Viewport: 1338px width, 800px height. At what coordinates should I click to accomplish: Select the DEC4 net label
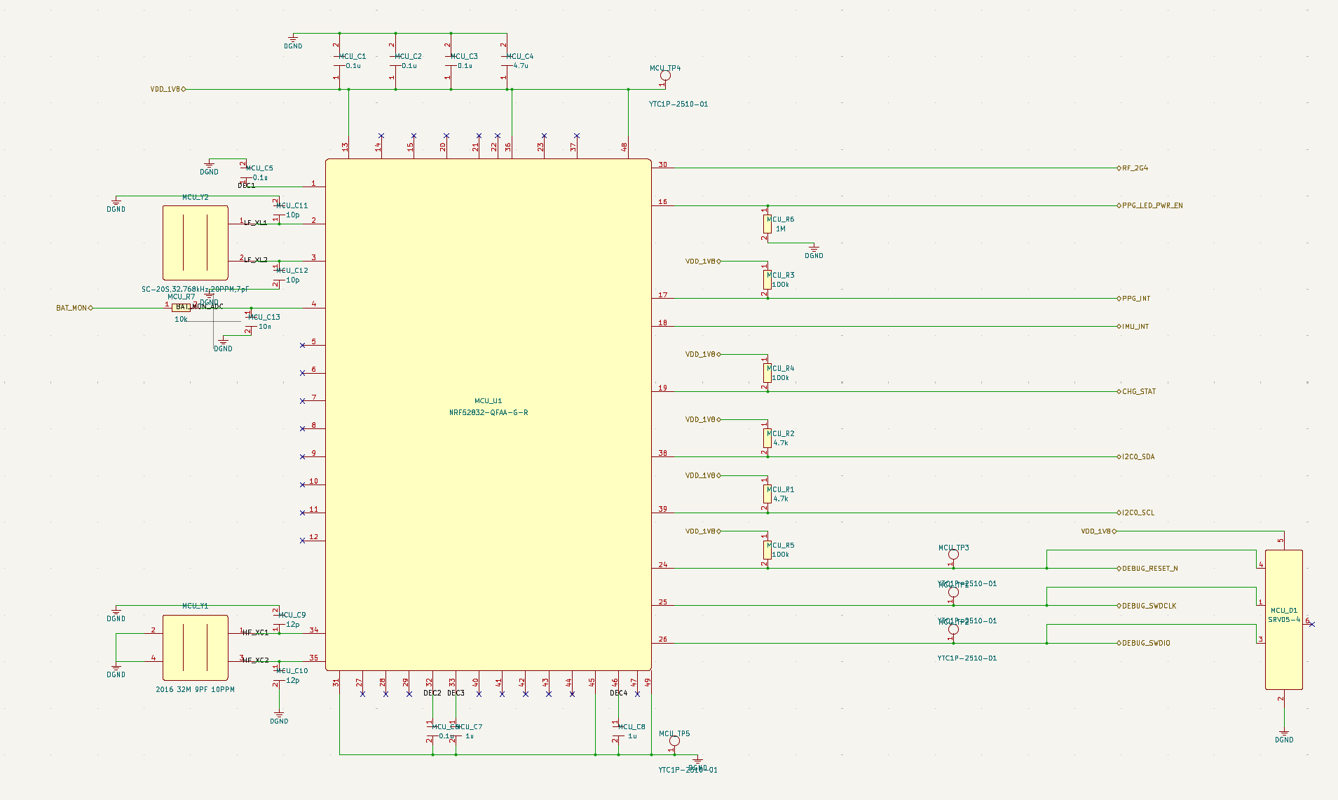619,693
